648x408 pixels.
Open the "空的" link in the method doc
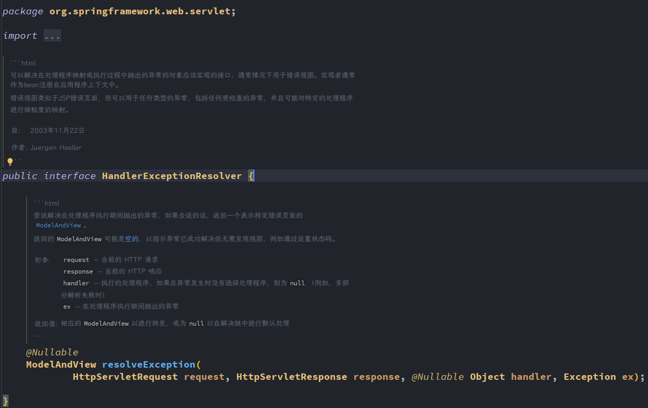tap(132, 239)
